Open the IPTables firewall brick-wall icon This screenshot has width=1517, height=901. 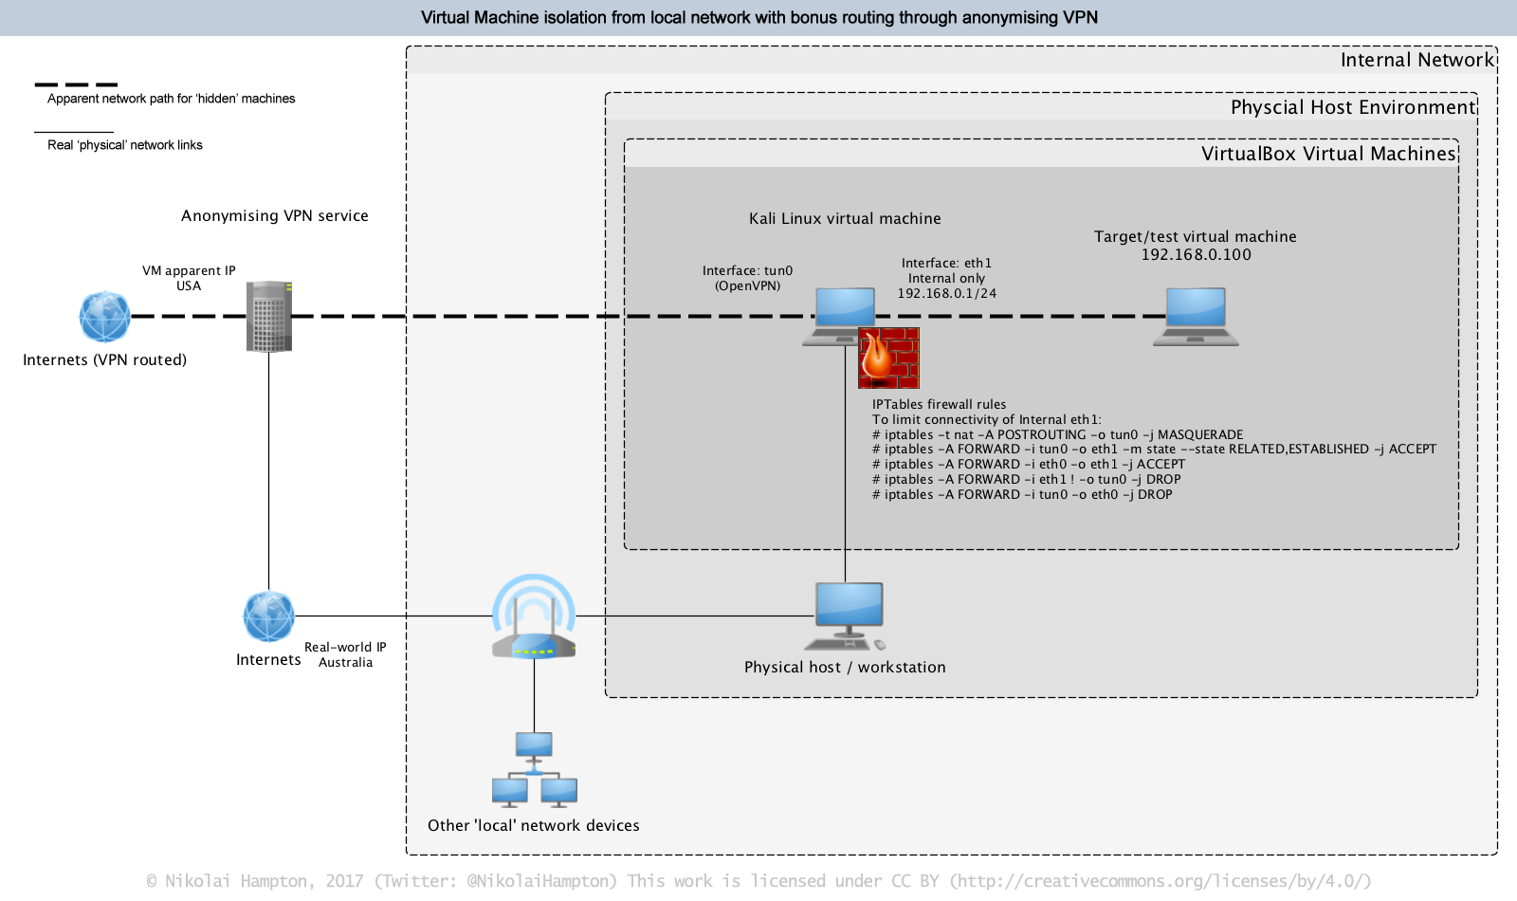click(888, 358)
